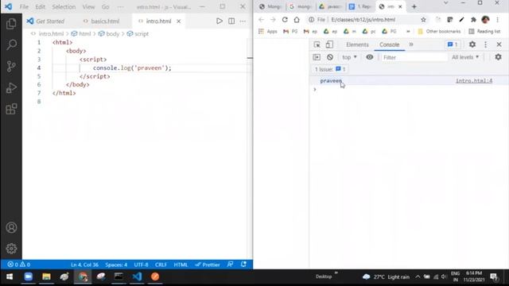Open the Edit menu
Screen dimensions: 509x286
point(41,7)
